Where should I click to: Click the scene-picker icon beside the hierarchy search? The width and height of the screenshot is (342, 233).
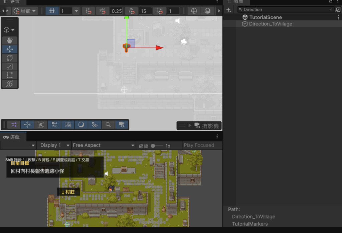(338, 10)
